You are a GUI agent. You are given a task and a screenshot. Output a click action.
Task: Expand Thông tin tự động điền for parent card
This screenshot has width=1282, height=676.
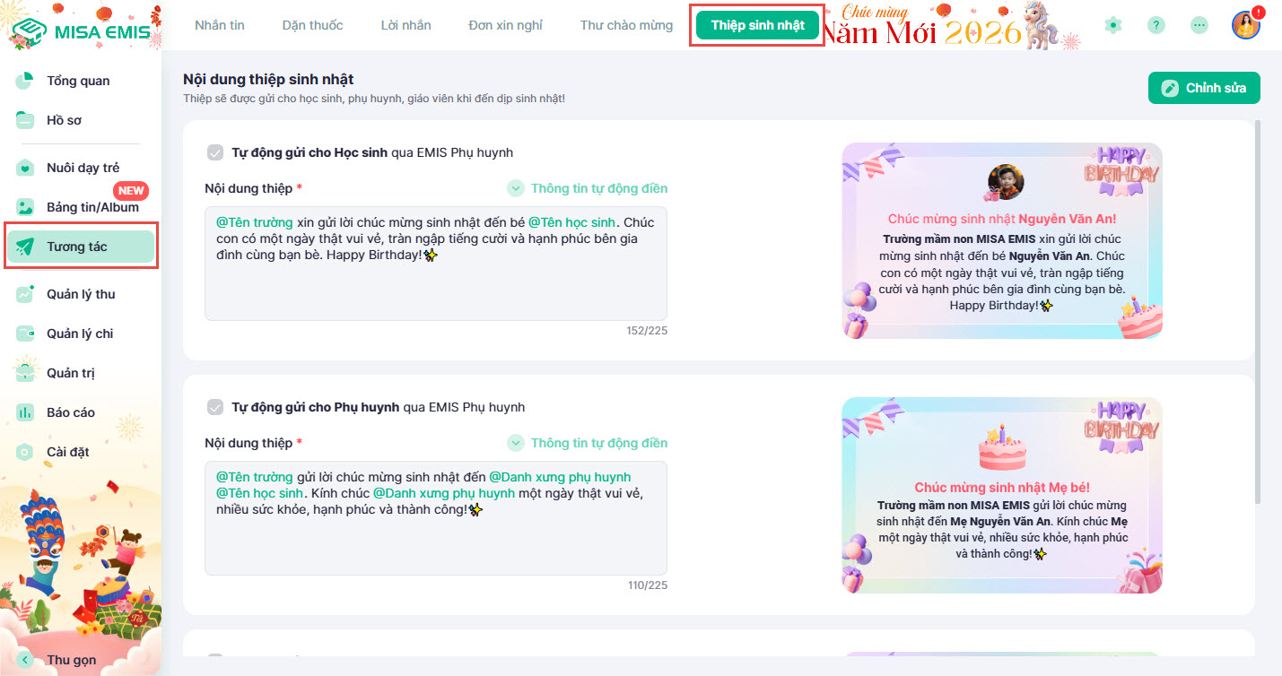(x=588, y=443)
